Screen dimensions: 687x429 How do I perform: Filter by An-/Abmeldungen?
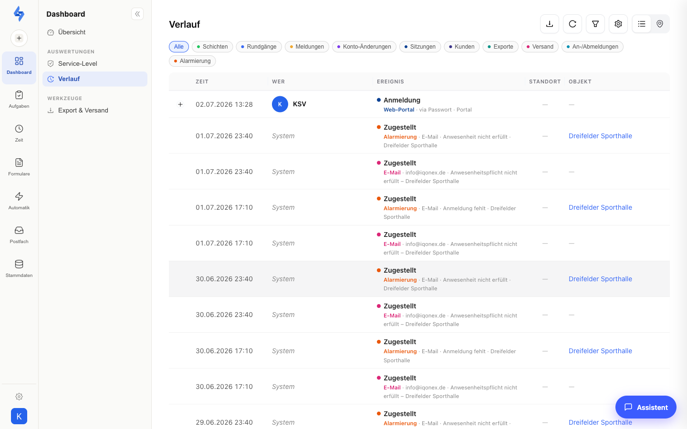[593, 47]
